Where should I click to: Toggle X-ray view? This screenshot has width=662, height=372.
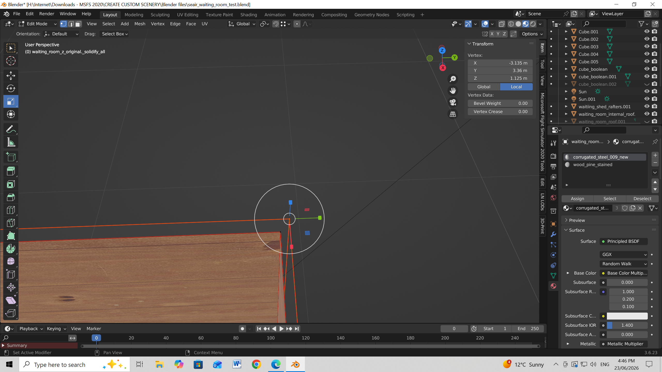[x=502, y=24]
